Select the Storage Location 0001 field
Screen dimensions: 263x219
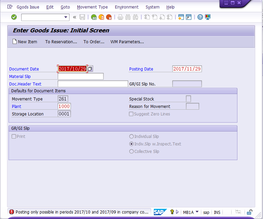[x=64, y=114]
